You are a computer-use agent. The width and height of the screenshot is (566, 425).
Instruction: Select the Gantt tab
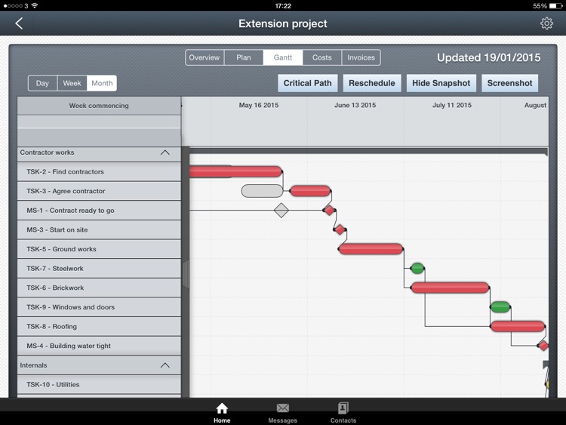coord(283,57)
